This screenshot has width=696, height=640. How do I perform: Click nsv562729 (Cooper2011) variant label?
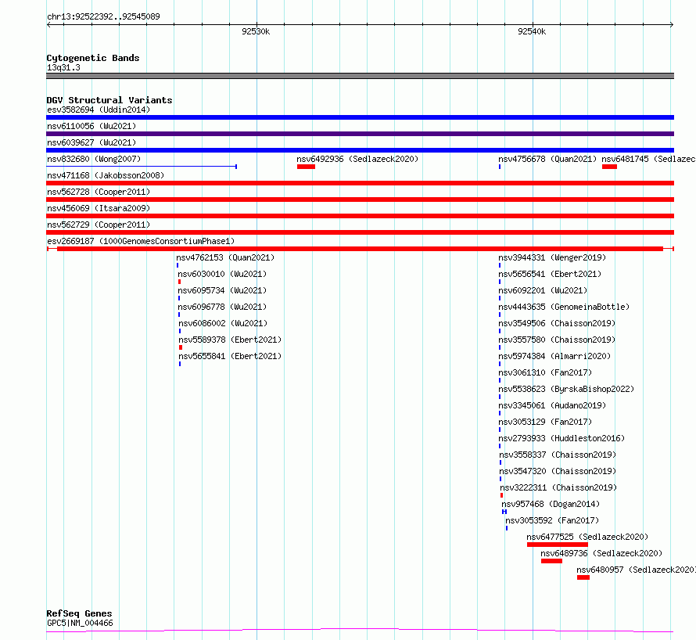click(99, 225)
